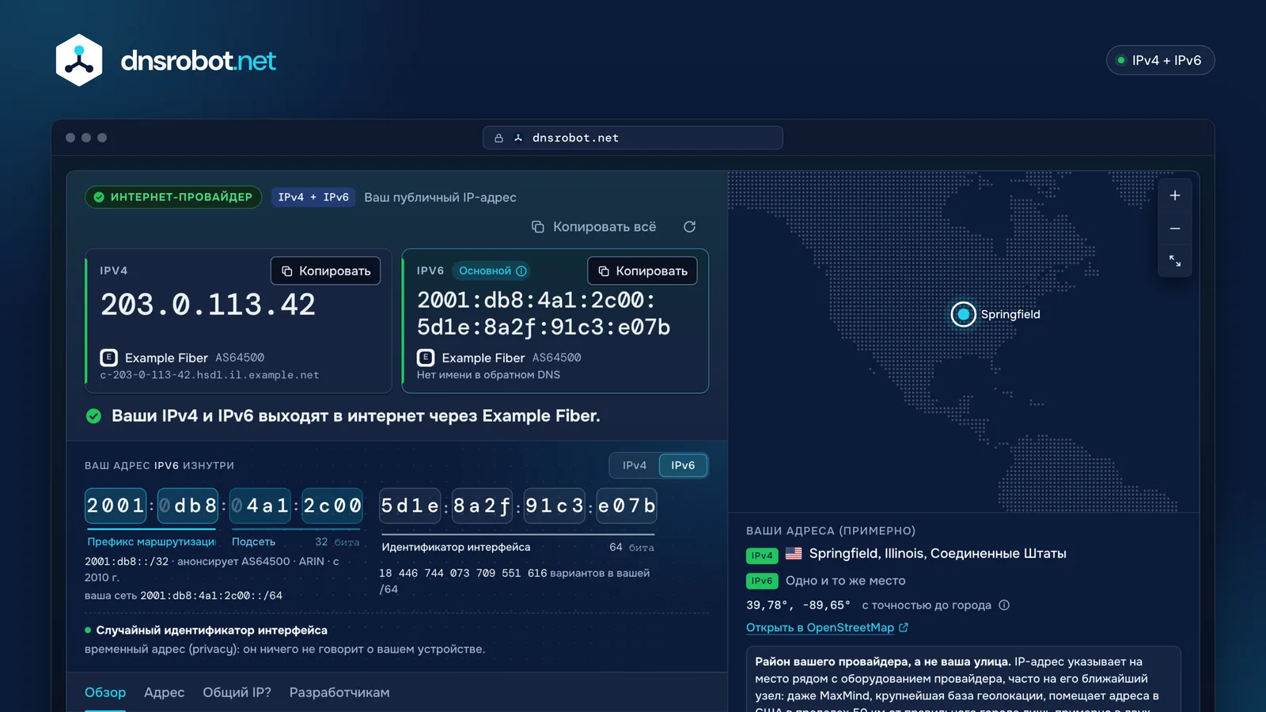
Task: Click the green checkmark beside the Example Fiber summary
Action: tap(93, 416)
